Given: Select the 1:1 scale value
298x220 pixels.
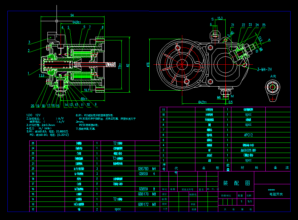Looking at the screenshot, I should (249, 201).
